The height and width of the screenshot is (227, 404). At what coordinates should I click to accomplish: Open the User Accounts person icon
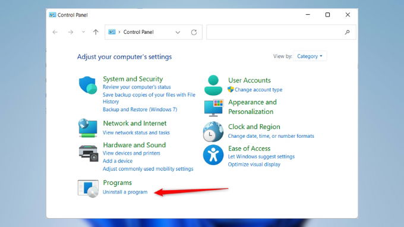tap(213, 86)
